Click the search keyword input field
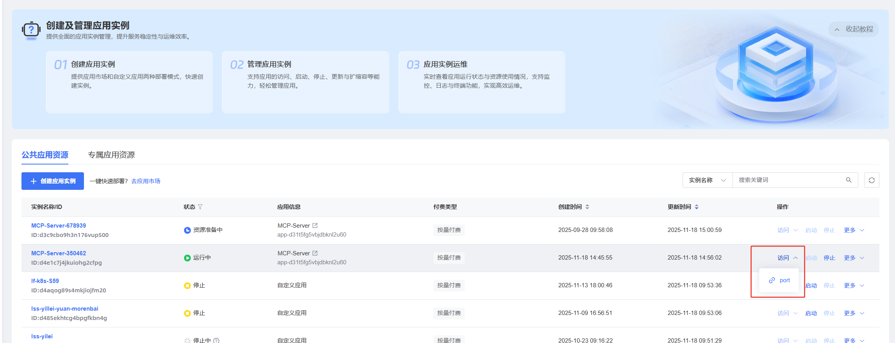 (789, 180)
